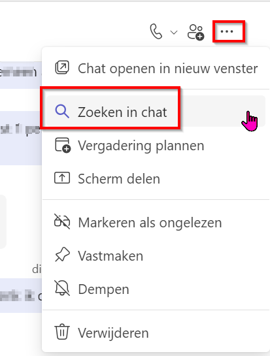Click the pin icon

tap(62, 255)
